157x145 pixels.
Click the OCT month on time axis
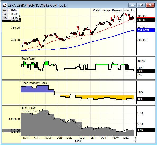(x=103, y=138)
